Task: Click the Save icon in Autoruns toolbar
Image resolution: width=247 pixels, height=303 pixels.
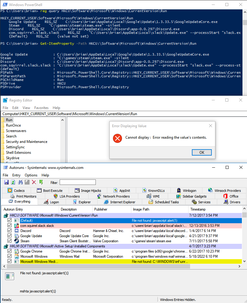Action: 6,182
